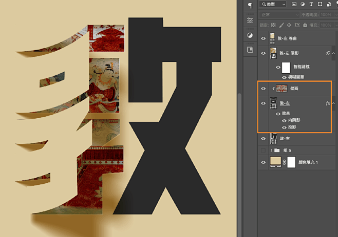Click the fx icon on 敦-左 layer
The height and width of the screenshot is (237, 338).
[x=328, y=103]
